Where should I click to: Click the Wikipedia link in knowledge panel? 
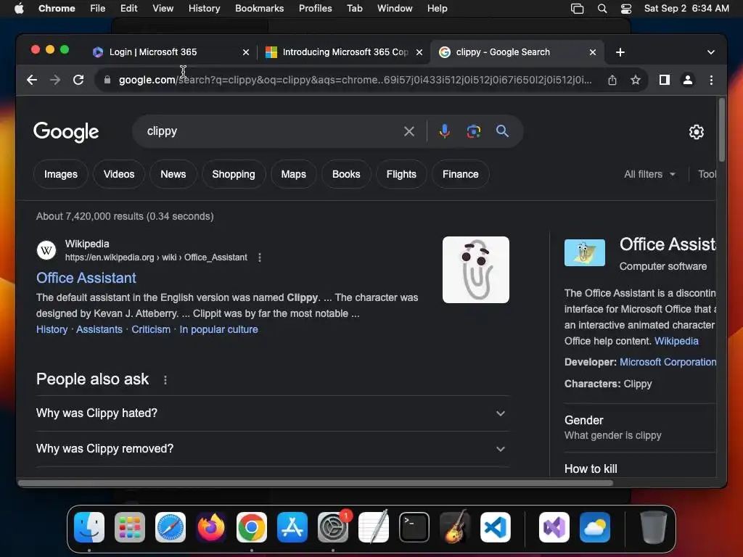[676, 341]
